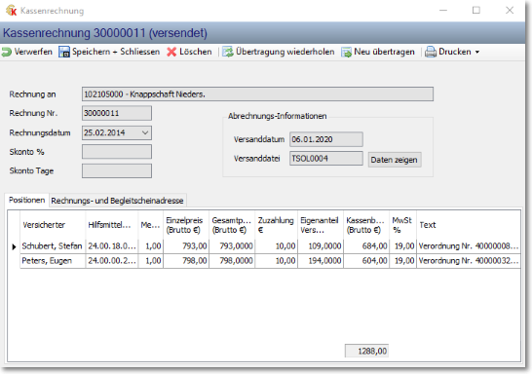
Task: Click Eigenanteil cell 194,0000
Action: pos(321,261)
